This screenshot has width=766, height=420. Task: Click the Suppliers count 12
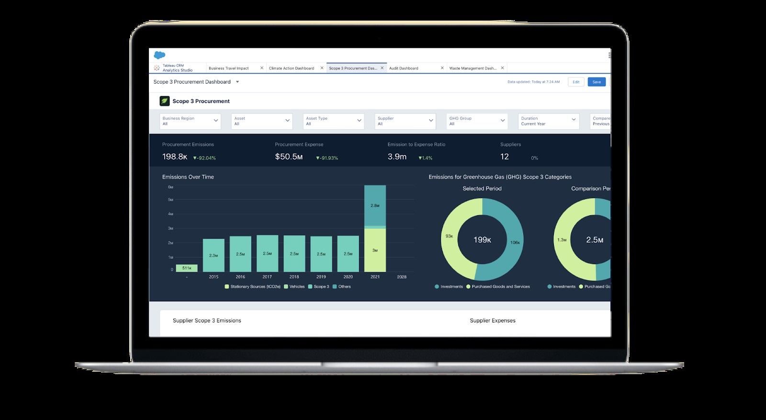[505, 157]
